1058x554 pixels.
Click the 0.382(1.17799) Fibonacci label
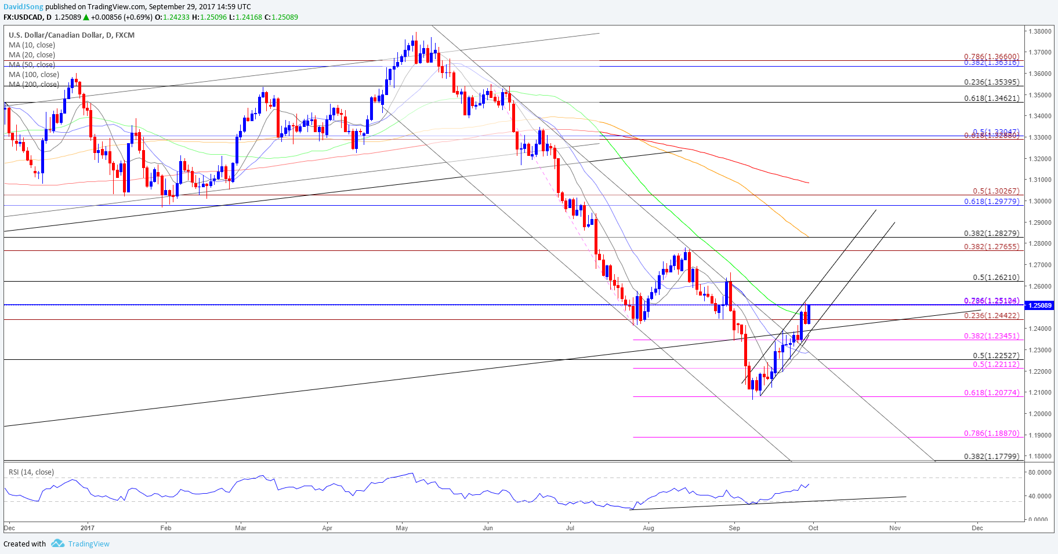[991, 457]
